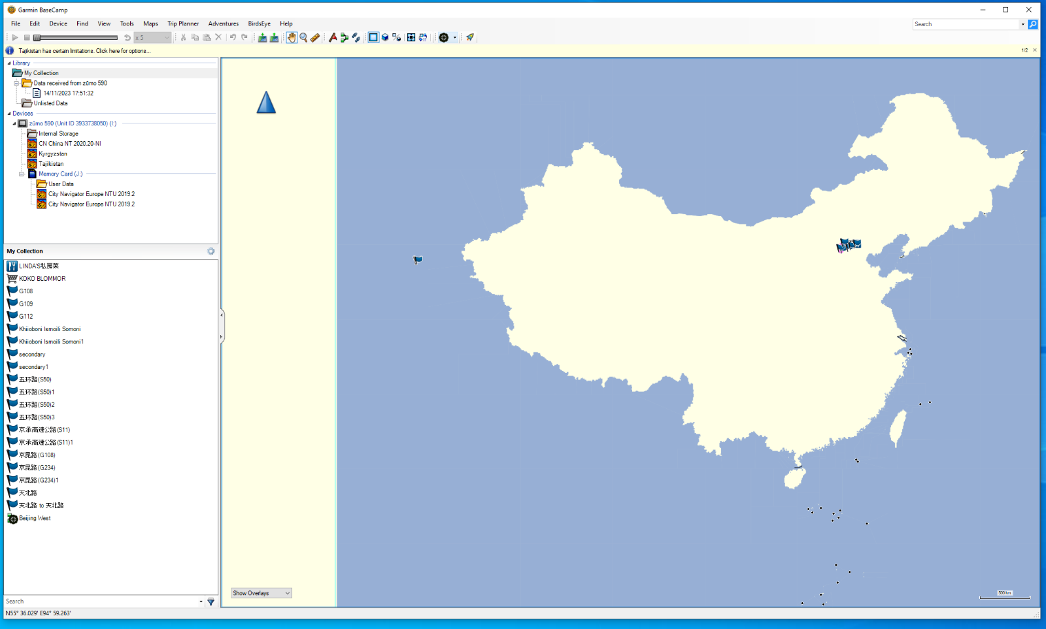This screenshot has height=629, width=1046.
Task: Select the Pan hand tool
Action: [x=292, y=37]
